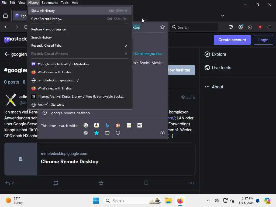
Task: Open the Help menu
Action: [x=75, y=3]
